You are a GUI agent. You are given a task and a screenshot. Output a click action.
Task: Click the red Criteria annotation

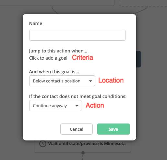click(x=82, y=58)
